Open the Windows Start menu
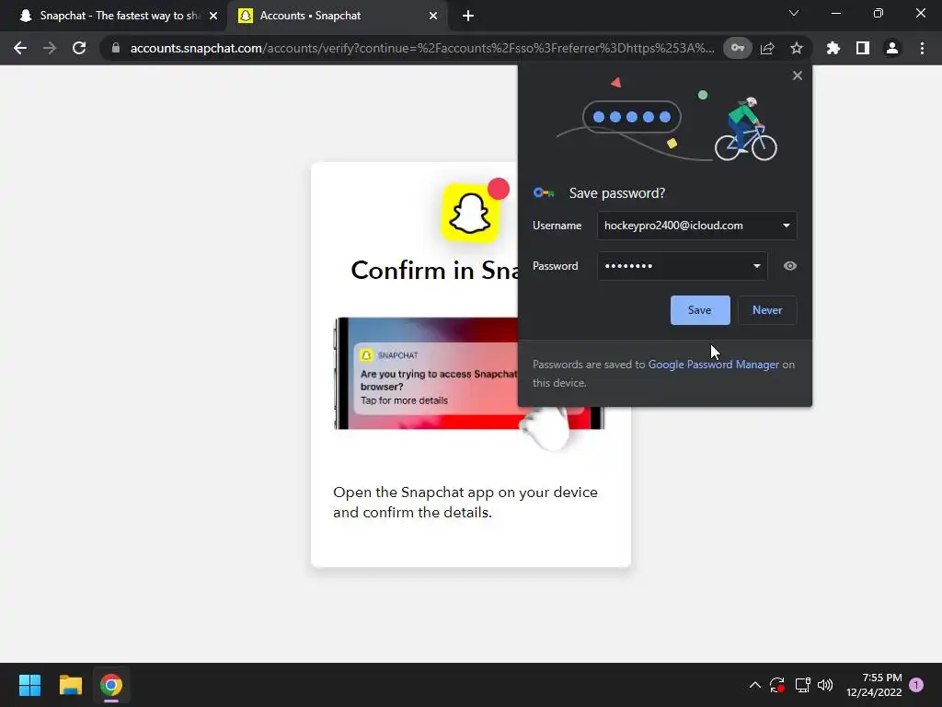This screenshot has height=707, width=942. (29, 685)
